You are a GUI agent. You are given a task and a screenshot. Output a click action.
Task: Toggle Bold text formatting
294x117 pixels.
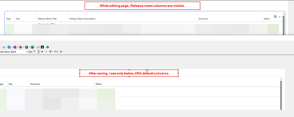pyautogui.click(x=42, y=52)
